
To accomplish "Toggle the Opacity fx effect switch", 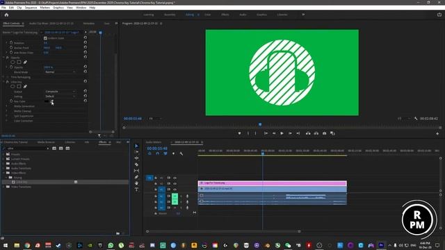I will [x=8, y=57].
